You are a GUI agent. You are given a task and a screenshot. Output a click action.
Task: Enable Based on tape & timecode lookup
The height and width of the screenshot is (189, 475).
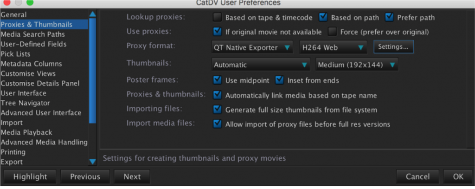tap(218, 17)
